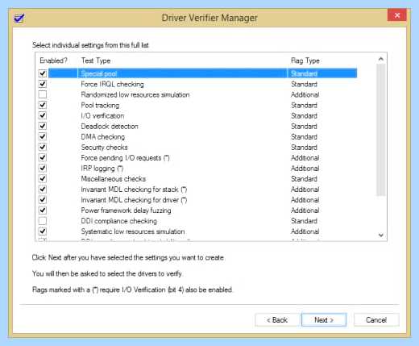419x346 pixels.
Task: Click 'Standard' flag for Deadlock detection
Action: coord(304,126)
